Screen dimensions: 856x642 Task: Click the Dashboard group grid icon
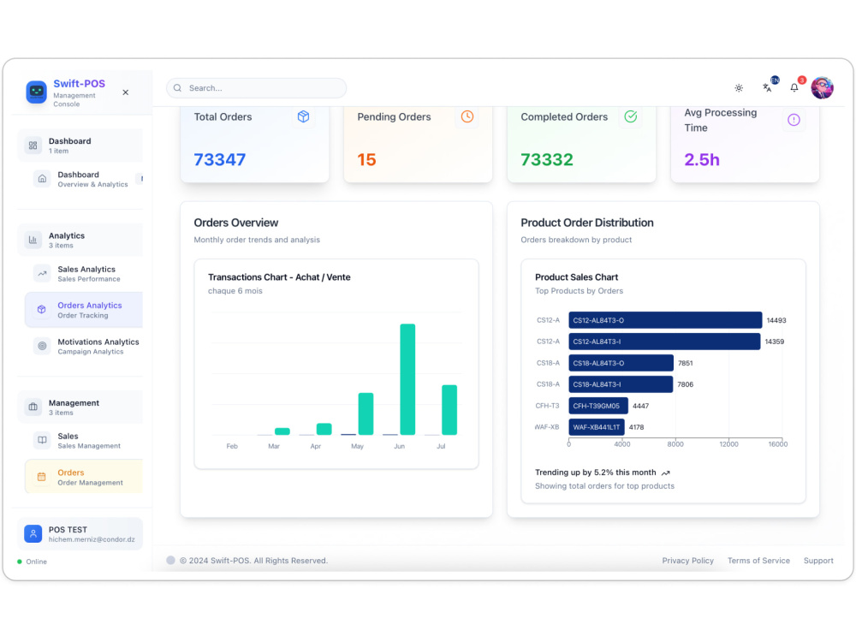coord(33,146)
